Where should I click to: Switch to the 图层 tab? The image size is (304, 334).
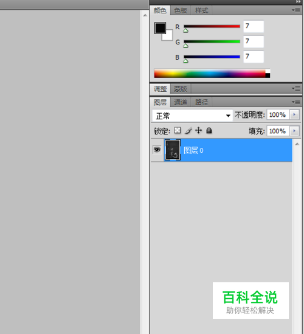pos(160,102)
